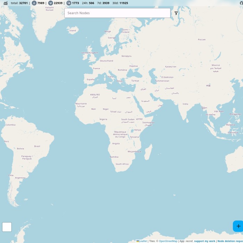Click on Brasil on the map
243x243 pixels.
click(x=37, y=146)
